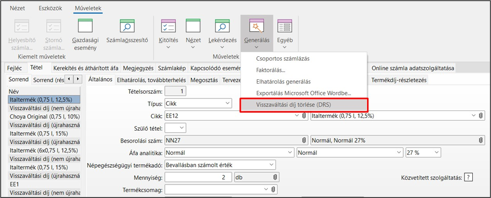This screenshot has height=198, width=491.
Task: Click the Név column header
Action: pos(44,91)
